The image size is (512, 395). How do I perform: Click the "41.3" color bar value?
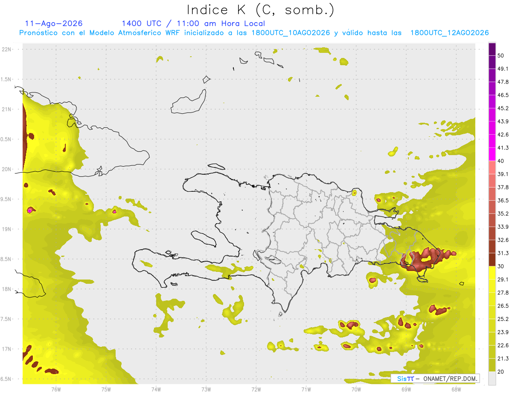click(x=503, y=148)
